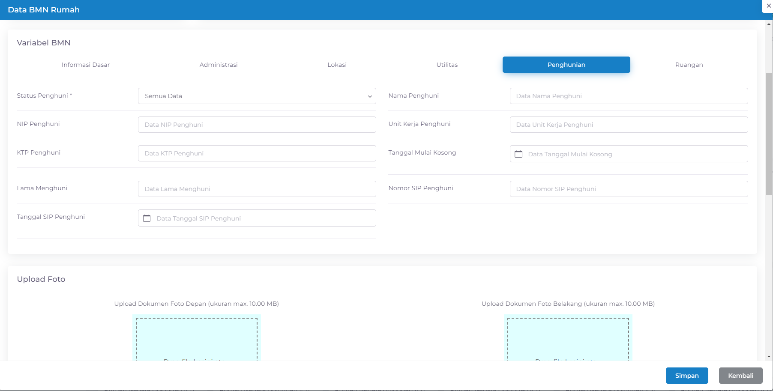This screenshot has height=391, width=773.
Task: Click Upload Dokumen Foto Depan label
Action: (197, 304)
